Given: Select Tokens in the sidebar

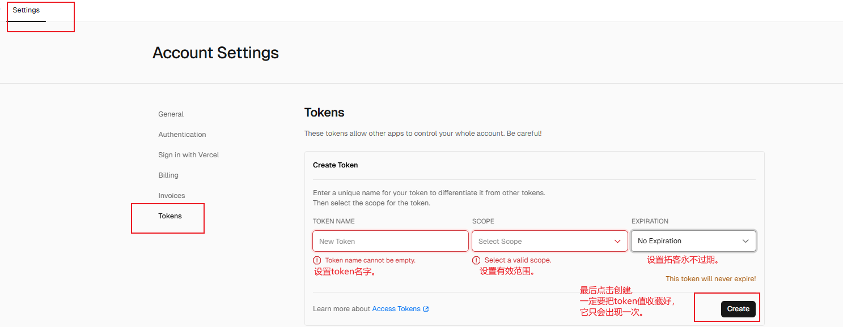Looking at the screenshot, I should click(170, 216).
